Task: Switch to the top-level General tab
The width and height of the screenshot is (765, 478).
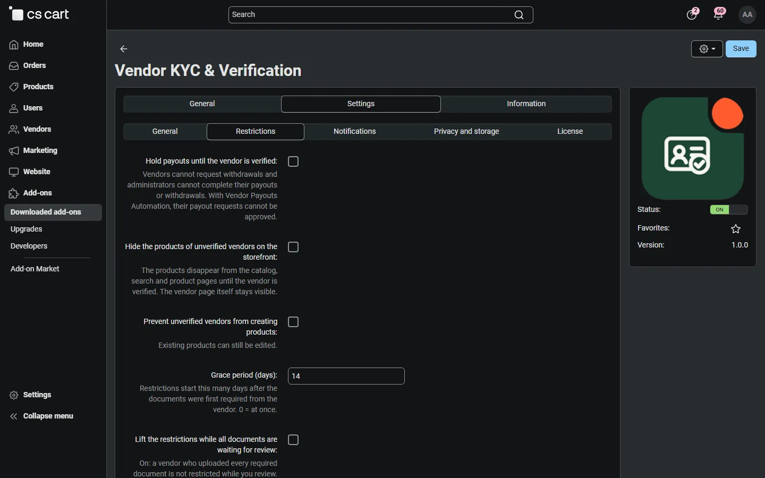Action: coord(202,104)
